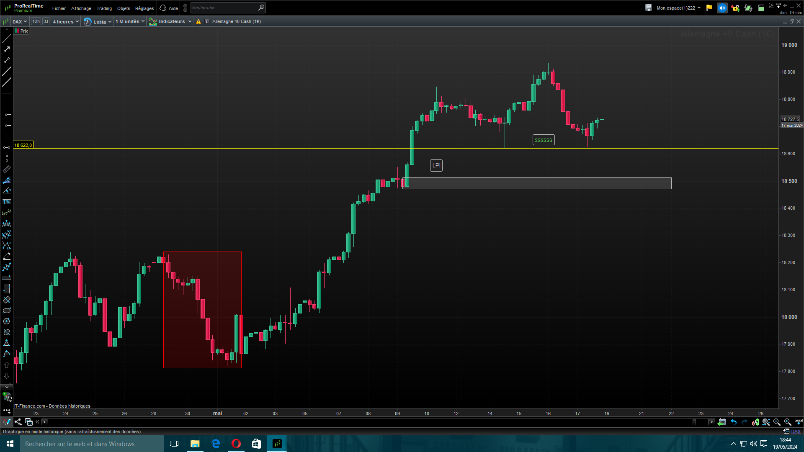Click the DAX link at bottom right
This screenshot has height=452, width=804.
pyautogui.click(x=796, y=431)
